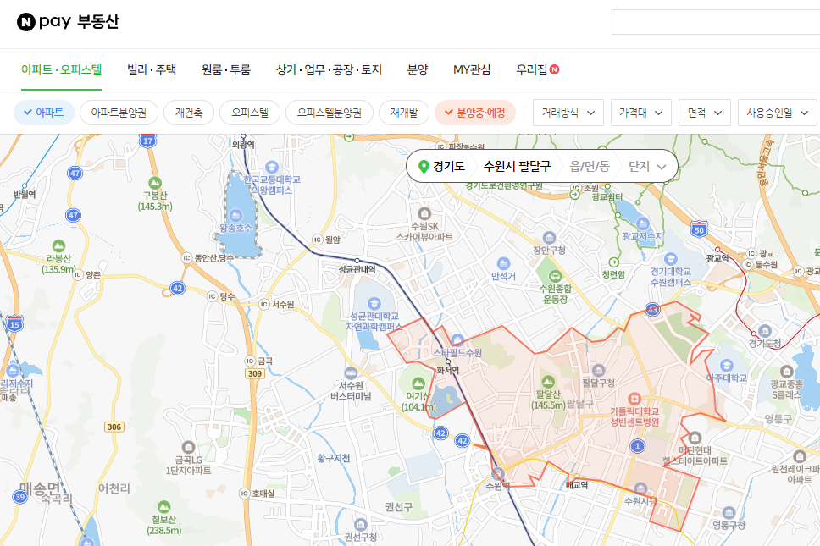Expand the 사용승인일 dropdown
Image resolution: width=820 pixels, height=546 pixels.
(777, 113)
